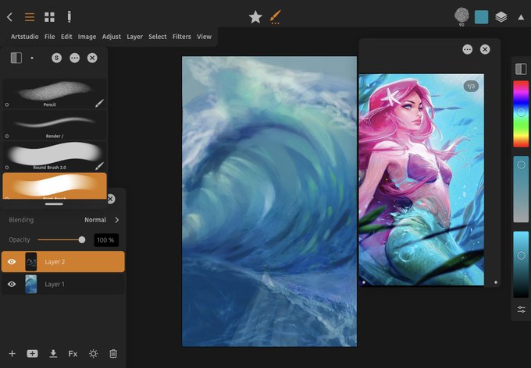Image resolution: width=531 pixels, height=368 pixels.
Task: Open the layers stack icon
Action: point(501,17)
